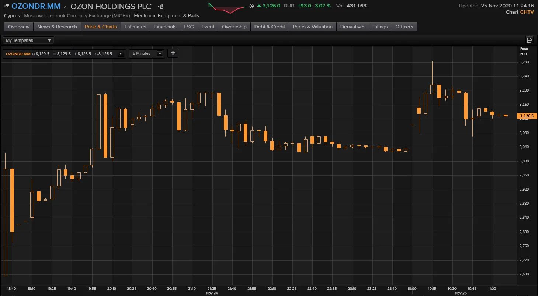
Task: Click the Updated 25-Nov-2020 timestamp
Action: [496, 6]
